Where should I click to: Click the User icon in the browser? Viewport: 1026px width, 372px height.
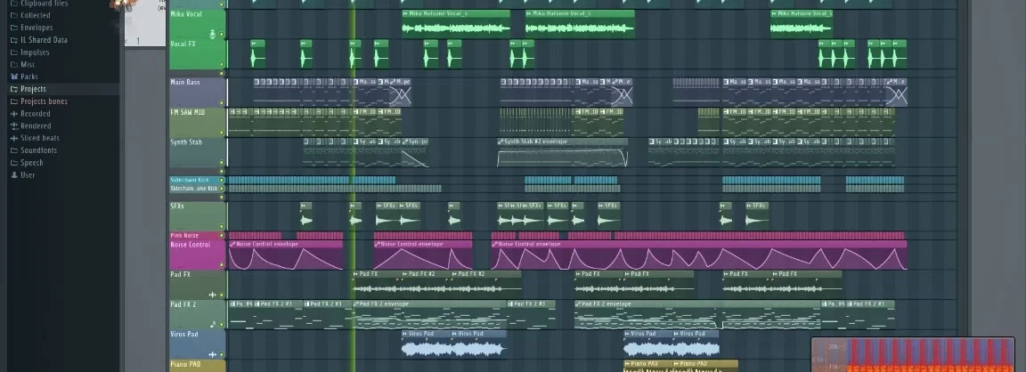(13, 174)
